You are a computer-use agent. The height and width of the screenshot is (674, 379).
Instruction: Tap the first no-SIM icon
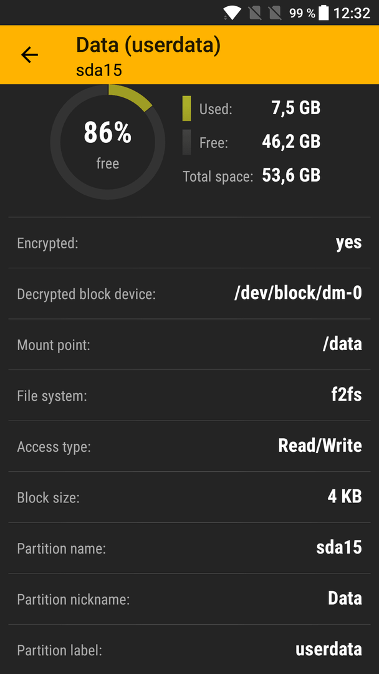coord(255,13)
